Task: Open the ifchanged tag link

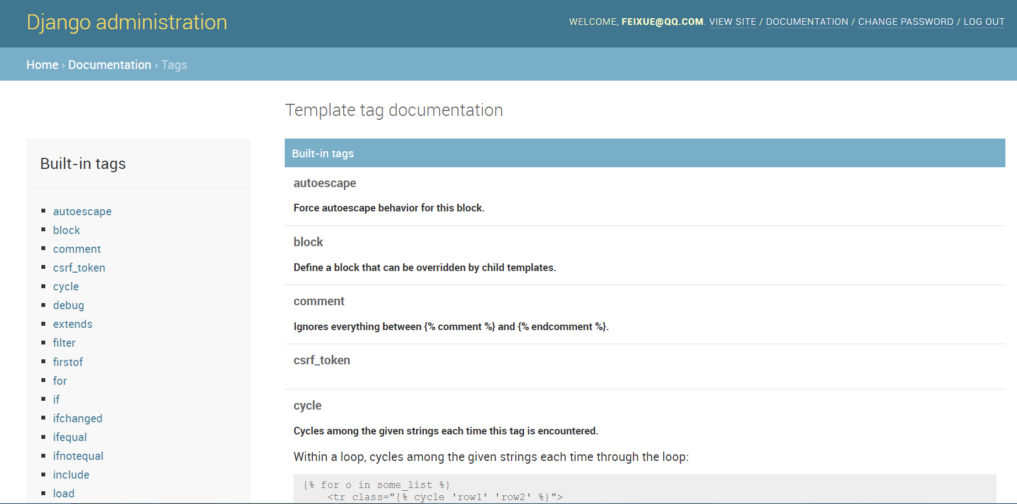Action: tap(77, 418)
